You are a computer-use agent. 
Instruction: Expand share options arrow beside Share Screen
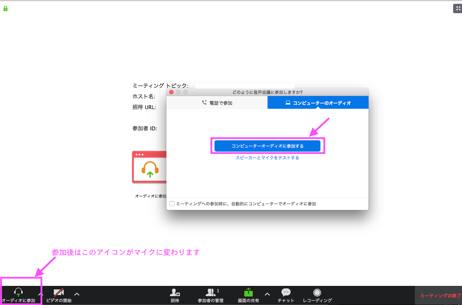coord(267,294)
